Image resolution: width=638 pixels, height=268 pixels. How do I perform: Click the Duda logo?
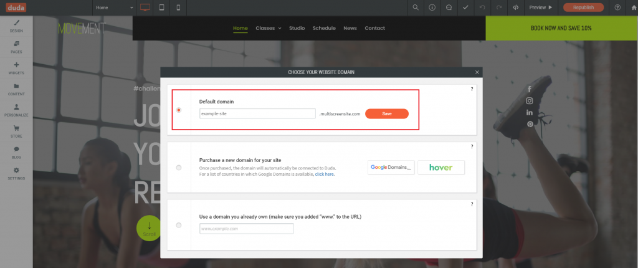tap(16, 7)
